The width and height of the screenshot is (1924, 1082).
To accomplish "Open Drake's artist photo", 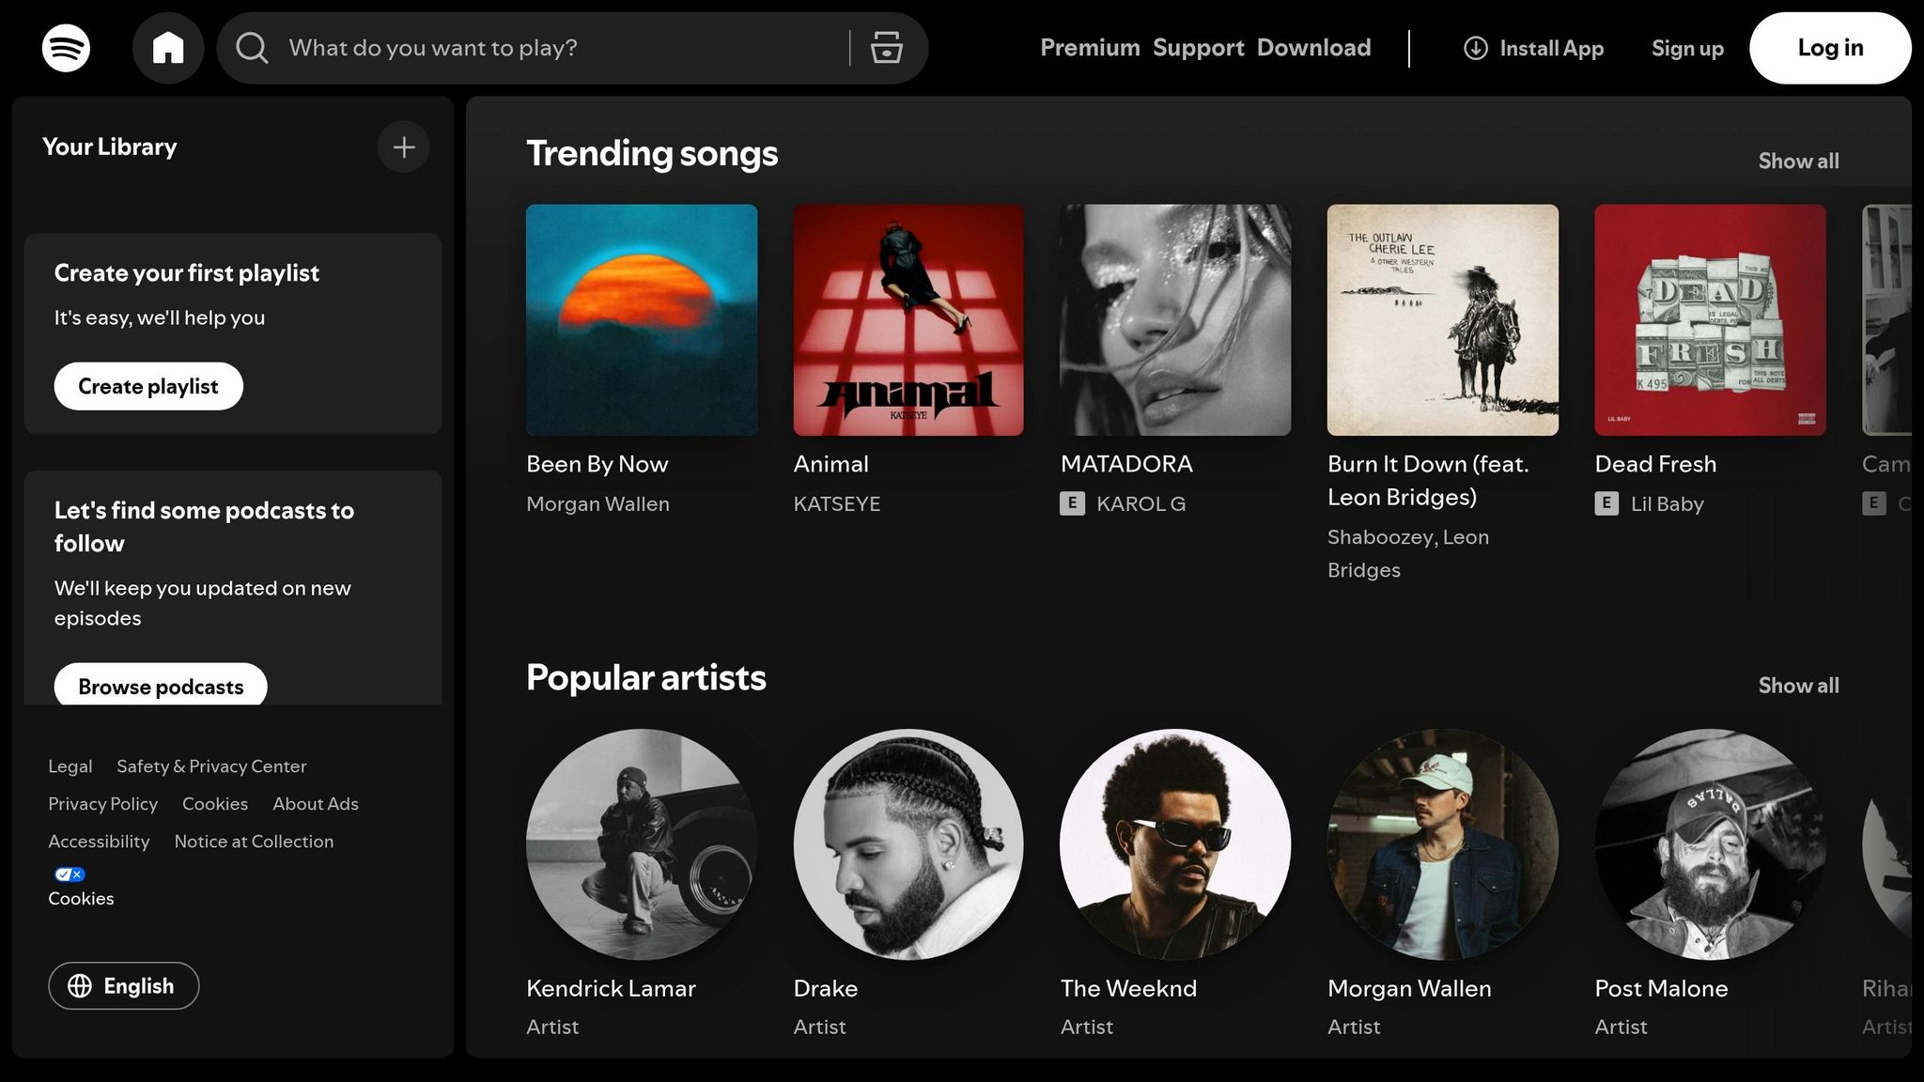I will [x=908, y=844].
